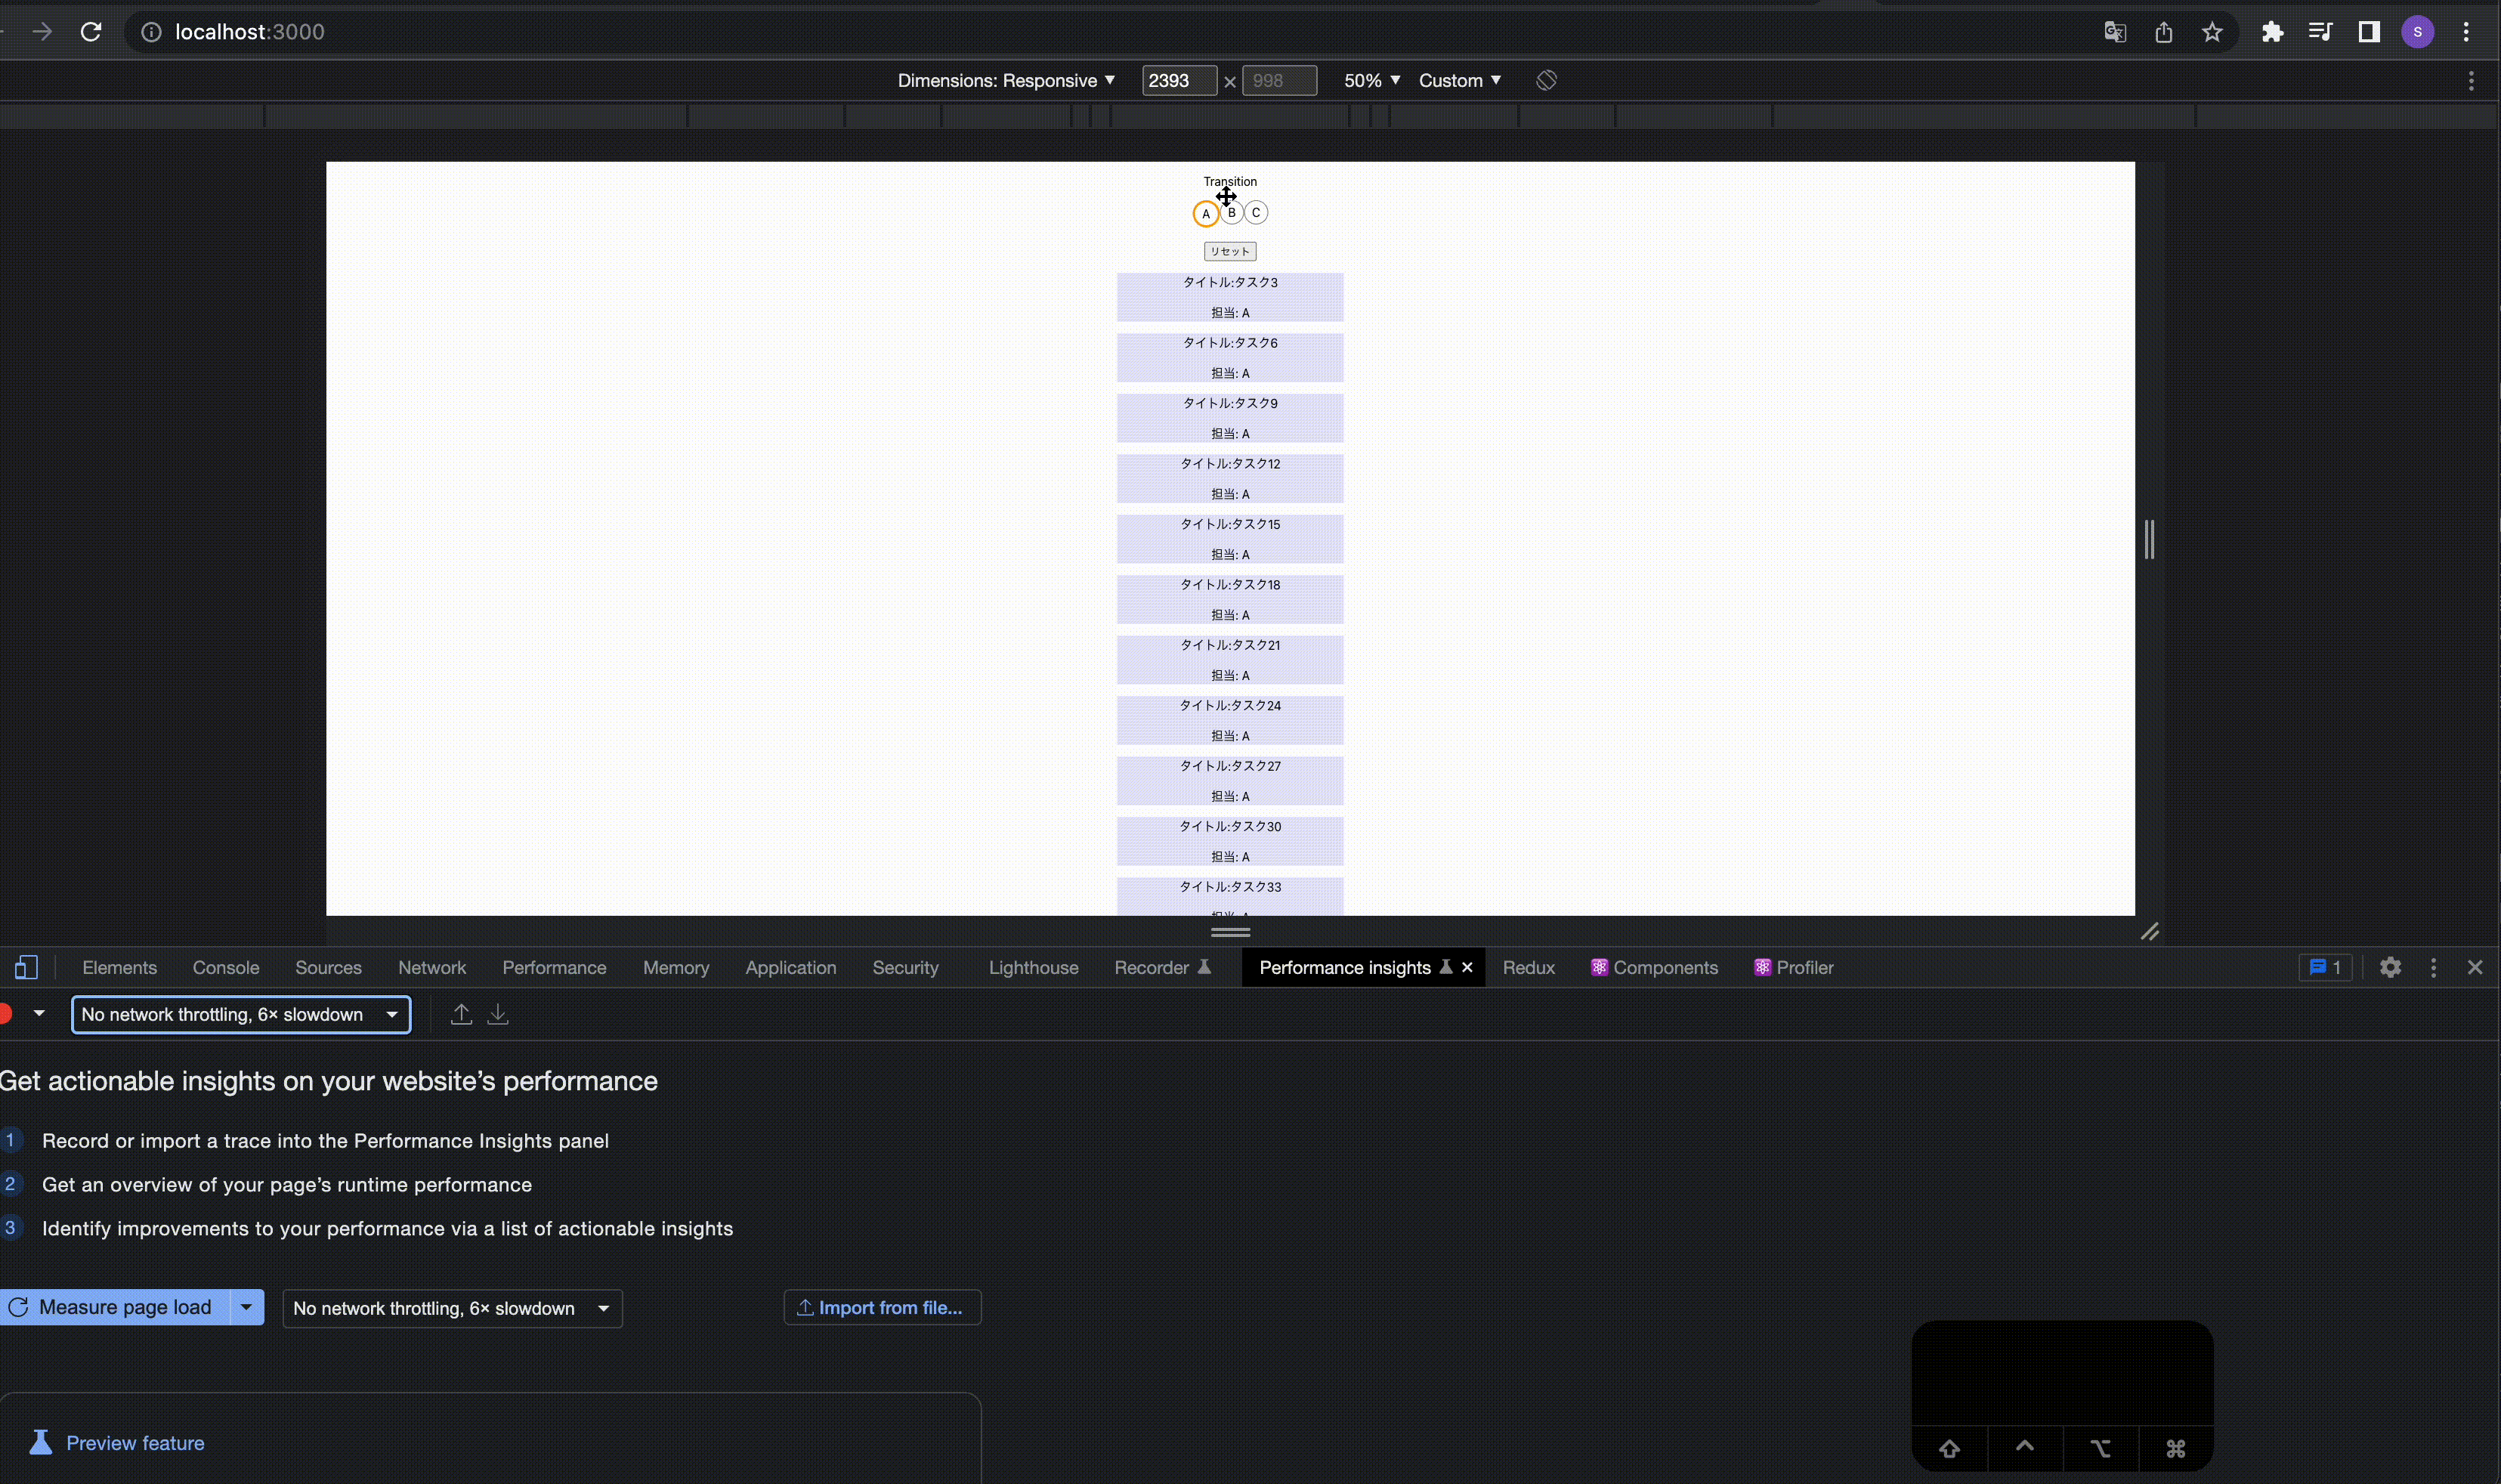Open DevTools settings gear

tap(2390, 967)
